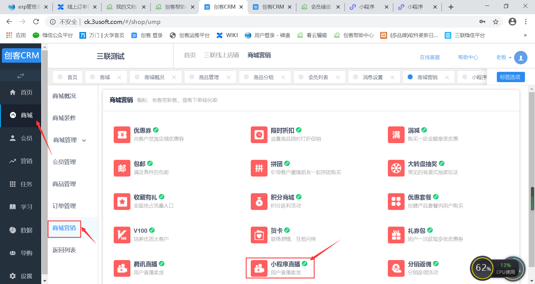Click the 学习 book icon in sidebar
The image size is (535, 284).
click(13, 207)
